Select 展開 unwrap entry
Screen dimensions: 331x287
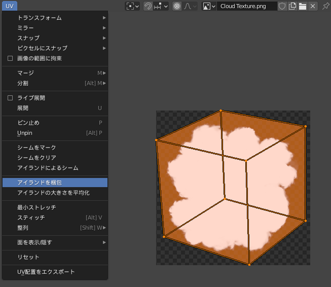(x=55, y=108)
